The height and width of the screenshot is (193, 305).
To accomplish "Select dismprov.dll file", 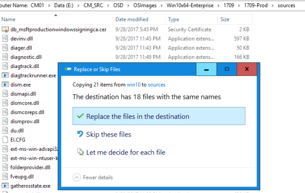I will 25,121.
